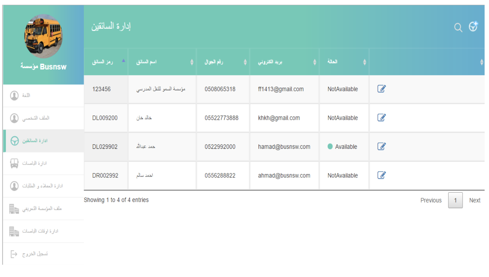
Task: Click the logout arrow icon in sidebar
Action: click(14, 254)
